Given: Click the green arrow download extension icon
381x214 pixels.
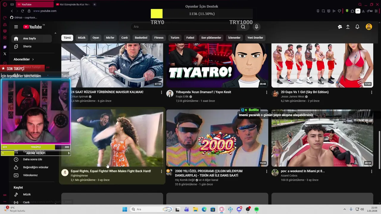Looking at the screenshot, I should point(347,11).
